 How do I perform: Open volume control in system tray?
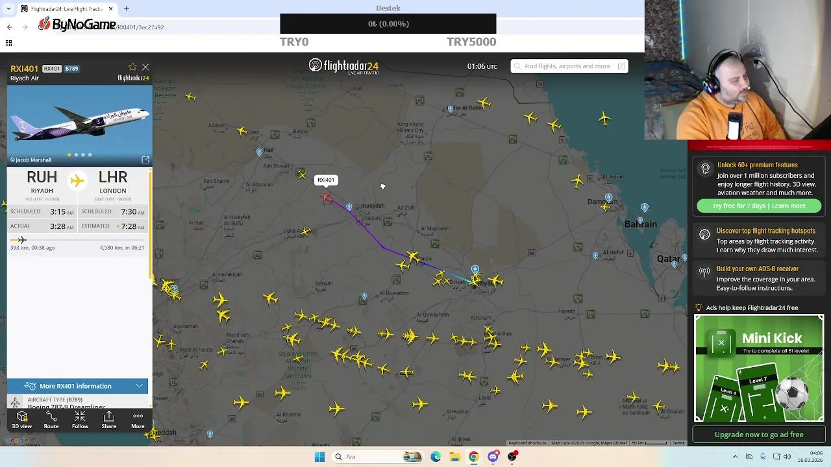(787, 457)
